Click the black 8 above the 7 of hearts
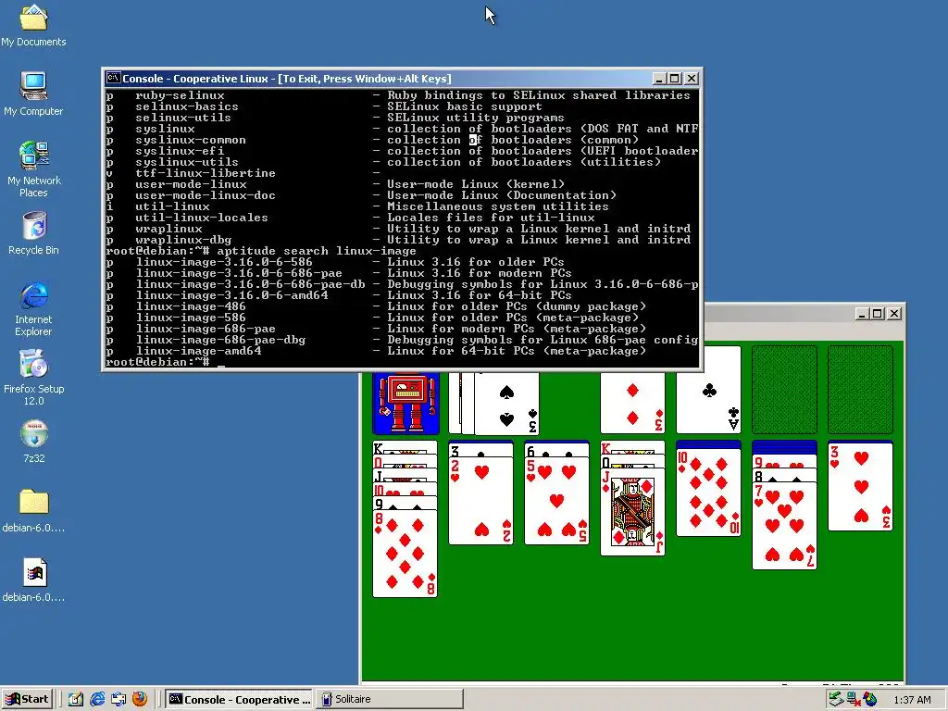The image size is (948, 711). (784, 476)
